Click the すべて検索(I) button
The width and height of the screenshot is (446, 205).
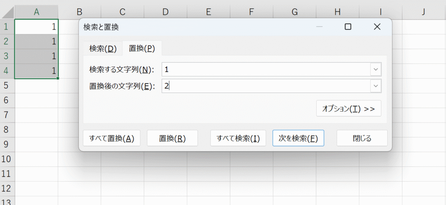[238, 139]
